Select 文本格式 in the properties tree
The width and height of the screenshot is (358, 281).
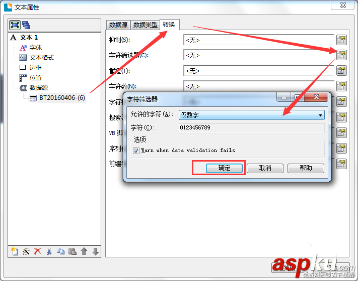click(x=42, y=58)
